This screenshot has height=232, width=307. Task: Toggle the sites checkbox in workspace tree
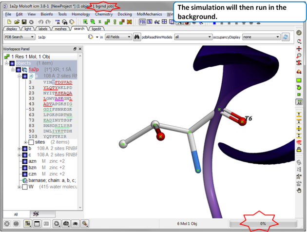[31, 142]
